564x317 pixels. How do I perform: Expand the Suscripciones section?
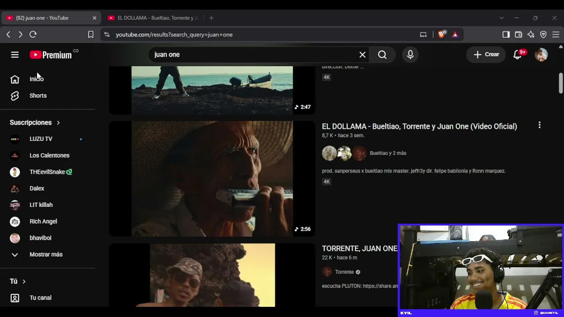coord(35,122)
